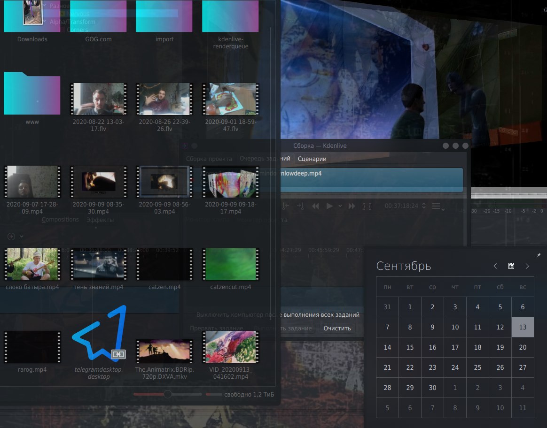Select the Corners effect in the tree

pyautogui.click(x=77, y=30)
